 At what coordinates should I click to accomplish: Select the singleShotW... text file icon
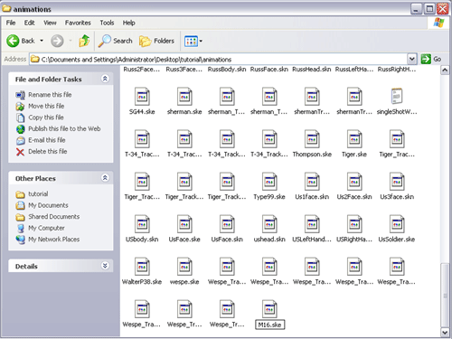[x=397, y=96]
